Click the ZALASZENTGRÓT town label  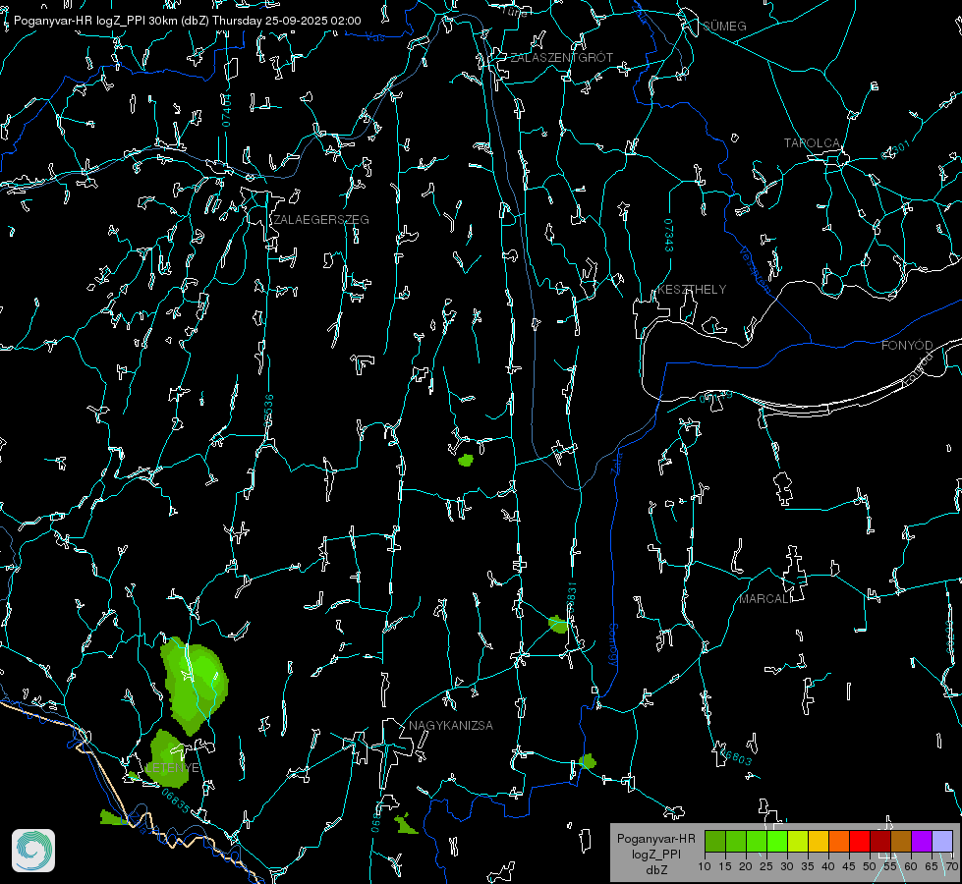point(561,58)
